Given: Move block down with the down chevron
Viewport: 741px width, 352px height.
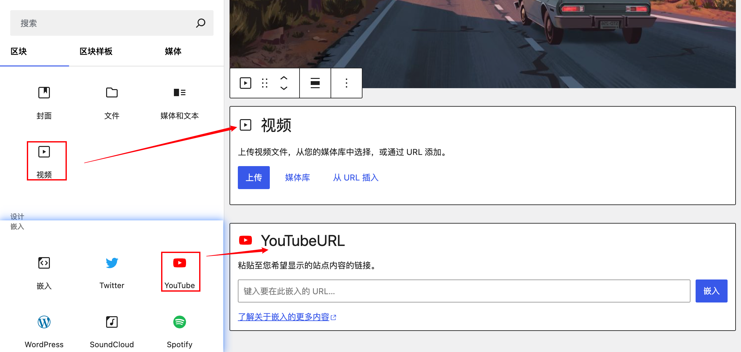Looking at the screenshot, I should coord(284,88).
